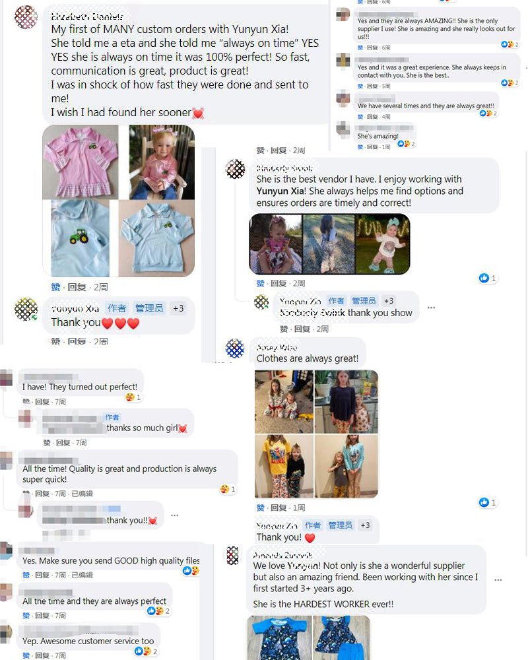Open the three-dot menu beside the 'thank you show' reply
The height and width of the screenshot is (660, 528).
coord(431,308)
